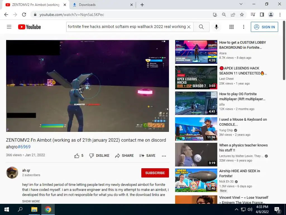The width and height of the screenshot is (286, 215).
Task: Open Walter Lewin thumbnail 3:19
Action: coord(196,155)
